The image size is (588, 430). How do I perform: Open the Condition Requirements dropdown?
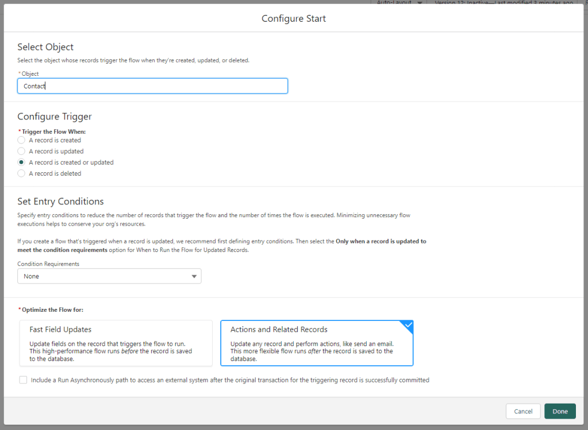109,277
